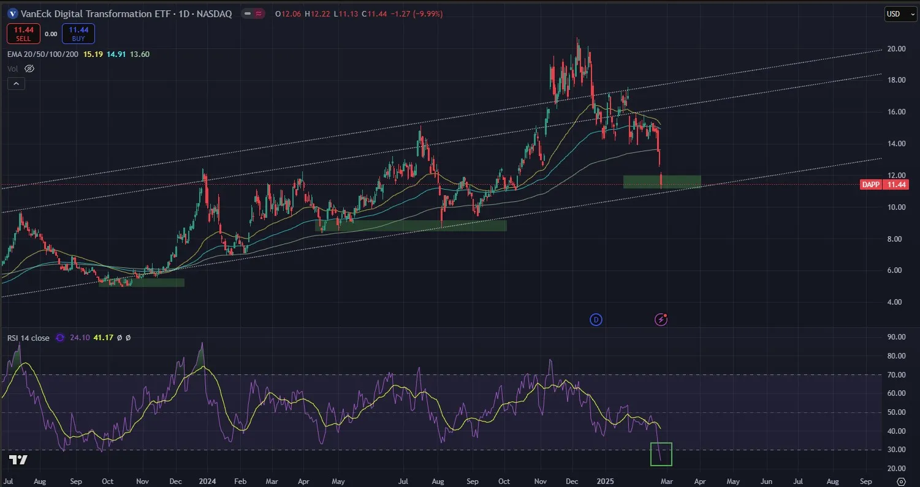Click the Nov label left of 2024
The width and height of the screenshot is (920, 487).
[x=142, y=481]
